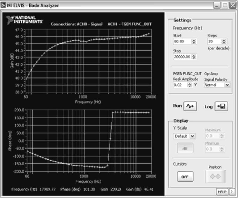This screenshot has height=198, width=238.
Task: Click the Gain (dB) readout 46.41
Action: tap(149, 189)
